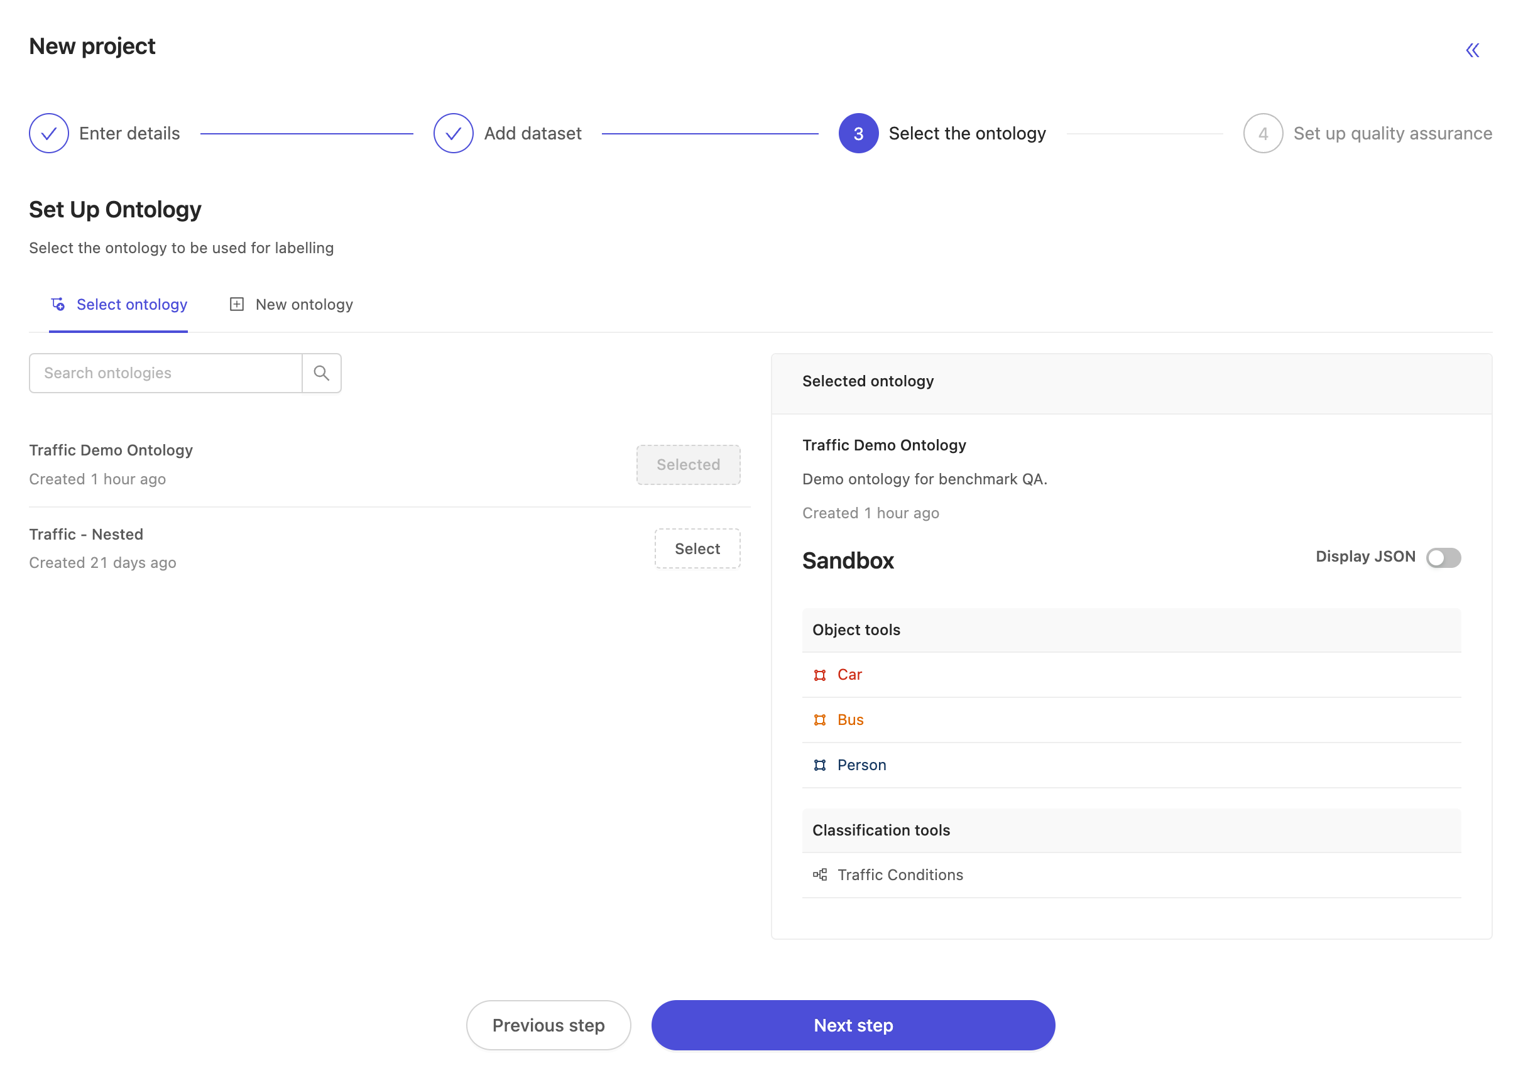Click the Person object tool row
This screenshot has width=1528, height=1078.
click(1132, 765)
